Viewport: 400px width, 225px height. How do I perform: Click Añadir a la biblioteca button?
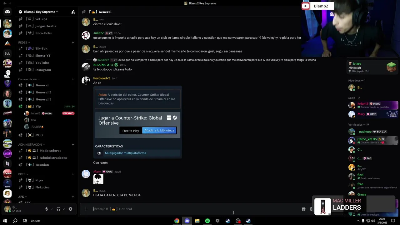point(159,131)
